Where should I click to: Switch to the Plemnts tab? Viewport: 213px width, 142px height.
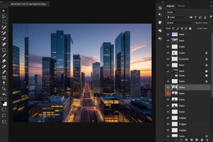(181, 6)
